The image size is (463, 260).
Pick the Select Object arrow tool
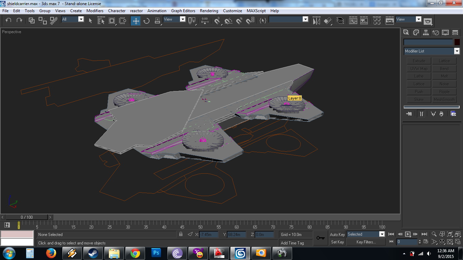pyautogui.click(x=90, y=21)
